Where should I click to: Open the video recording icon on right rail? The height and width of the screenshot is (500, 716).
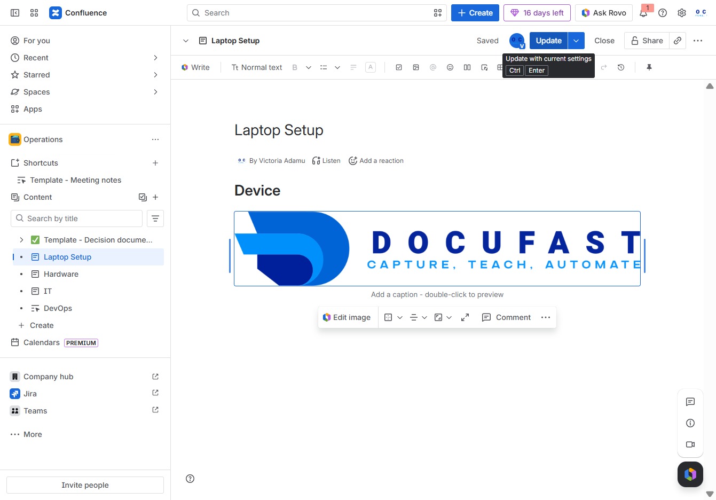[690, 444]
